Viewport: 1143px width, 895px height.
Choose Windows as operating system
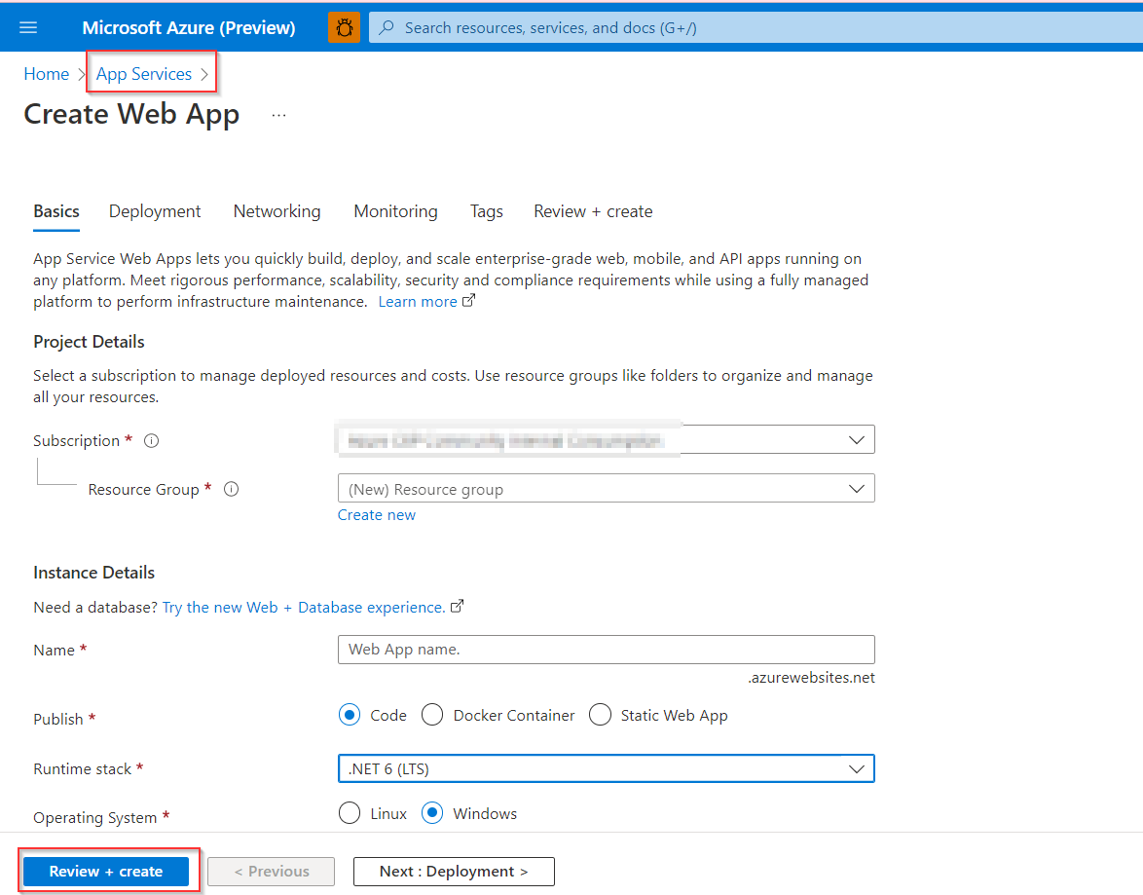pos(432,812)
